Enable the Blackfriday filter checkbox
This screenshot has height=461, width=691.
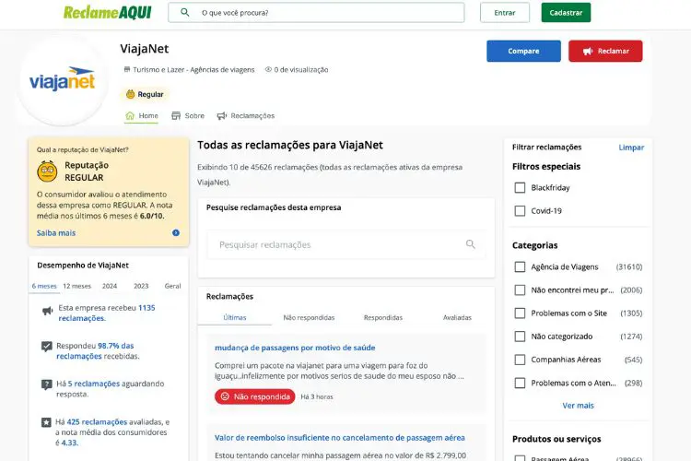[x=520, y=187]
